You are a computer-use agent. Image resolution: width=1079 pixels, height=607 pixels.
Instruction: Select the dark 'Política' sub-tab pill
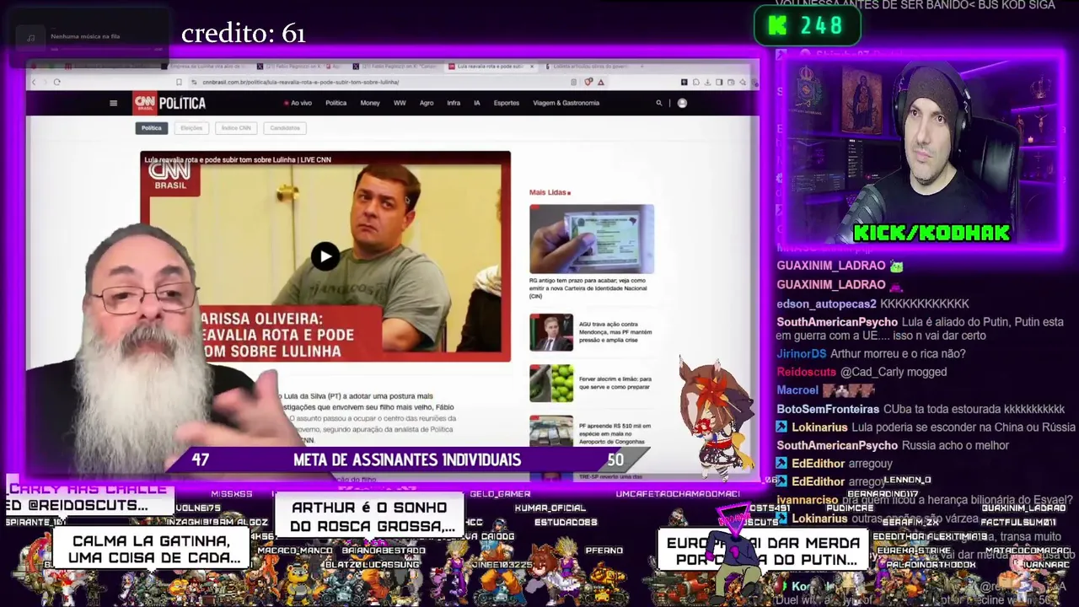tap(151, 128)
